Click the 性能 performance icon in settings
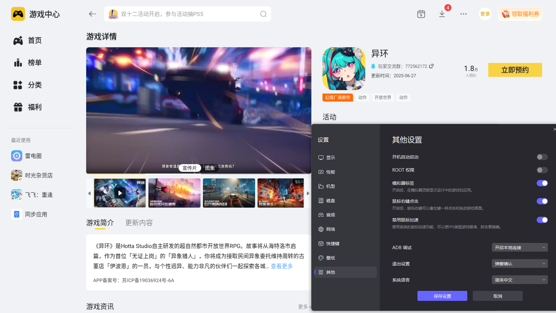The height and width of the screenshot is (313, 556). (321, 172)
